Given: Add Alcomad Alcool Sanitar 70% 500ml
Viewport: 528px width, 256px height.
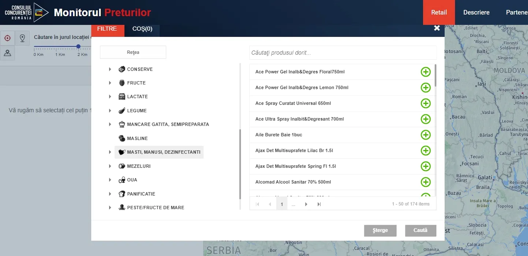Looking at the screenshot, I should click(x=425, y=182).
